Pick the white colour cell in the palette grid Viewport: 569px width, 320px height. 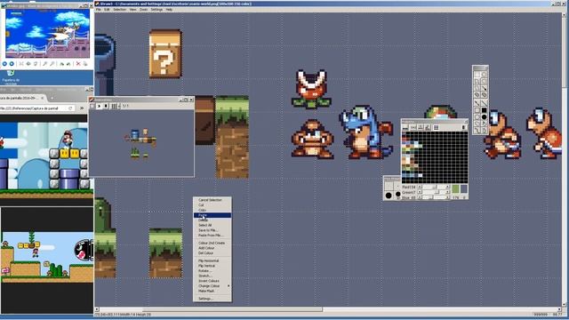[421, 176]
